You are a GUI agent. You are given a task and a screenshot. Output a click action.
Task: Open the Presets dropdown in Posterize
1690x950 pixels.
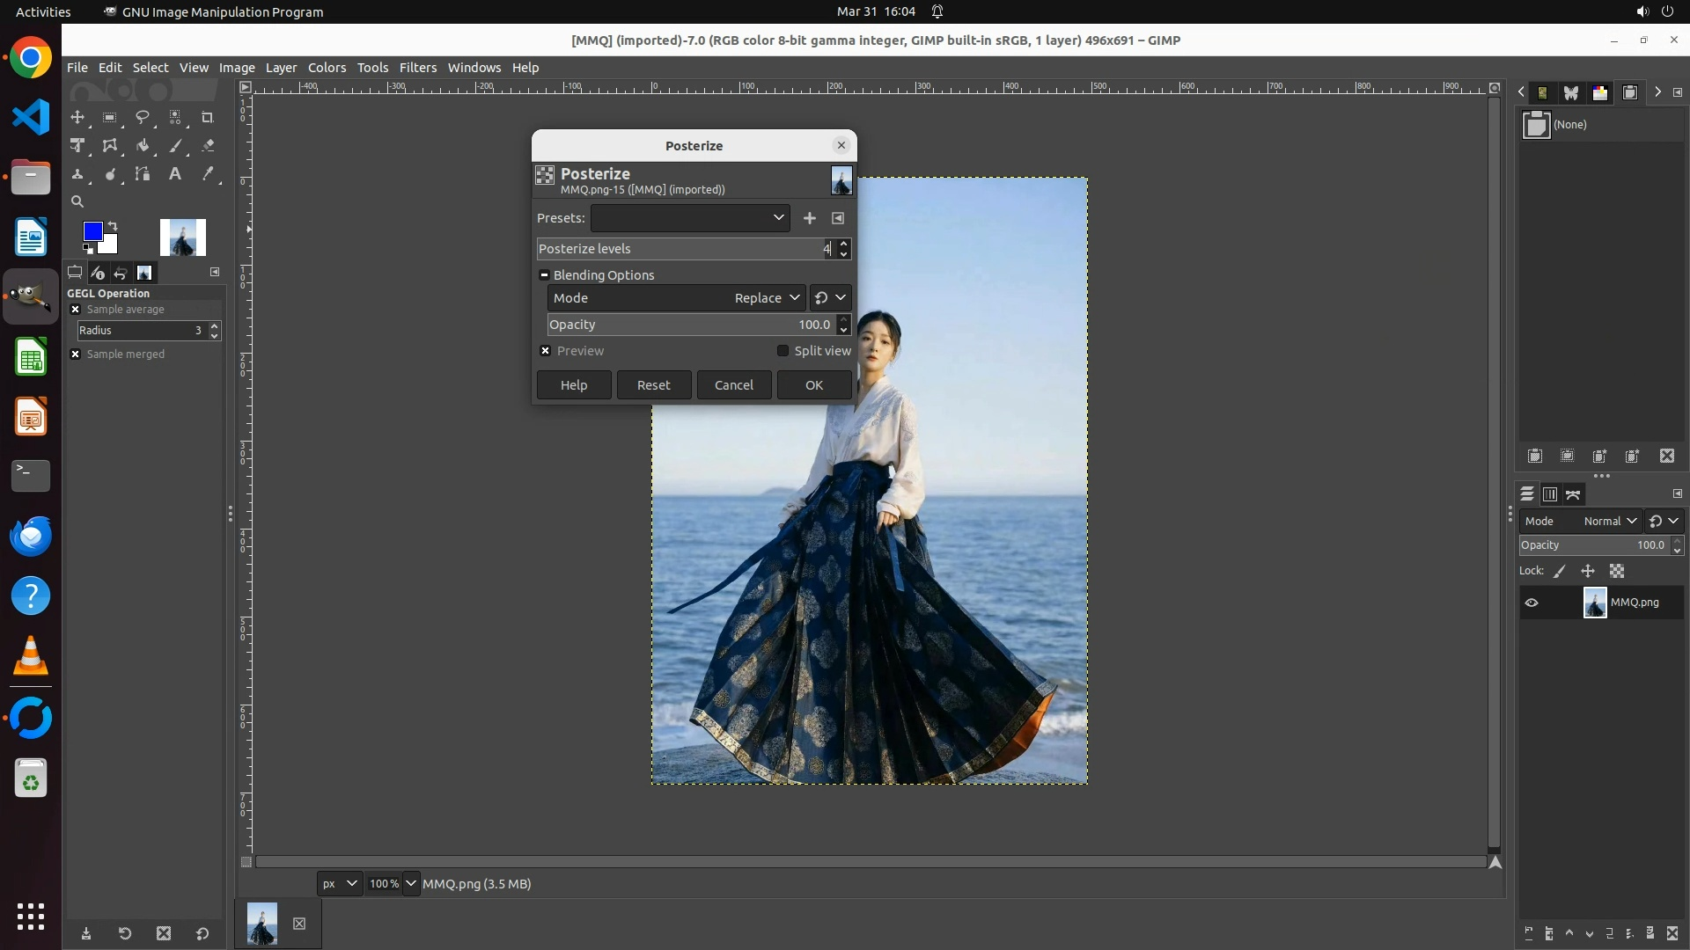[690, 218]
